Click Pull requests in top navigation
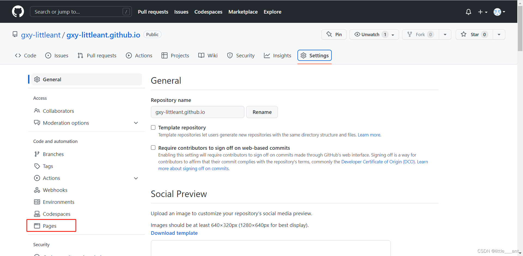Image resolution: width=523 pixels, height=256 pixels. coord(153,12)
